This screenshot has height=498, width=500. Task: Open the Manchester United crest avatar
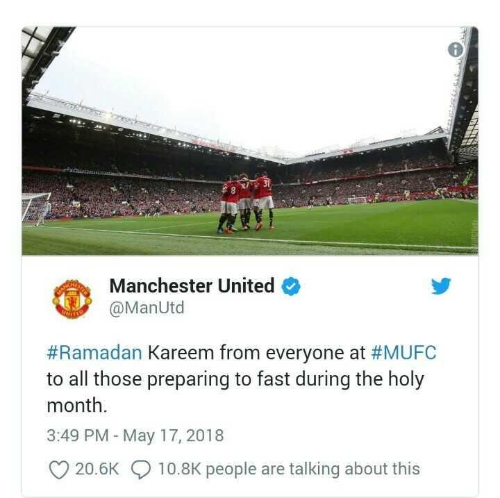click(72, 299)
